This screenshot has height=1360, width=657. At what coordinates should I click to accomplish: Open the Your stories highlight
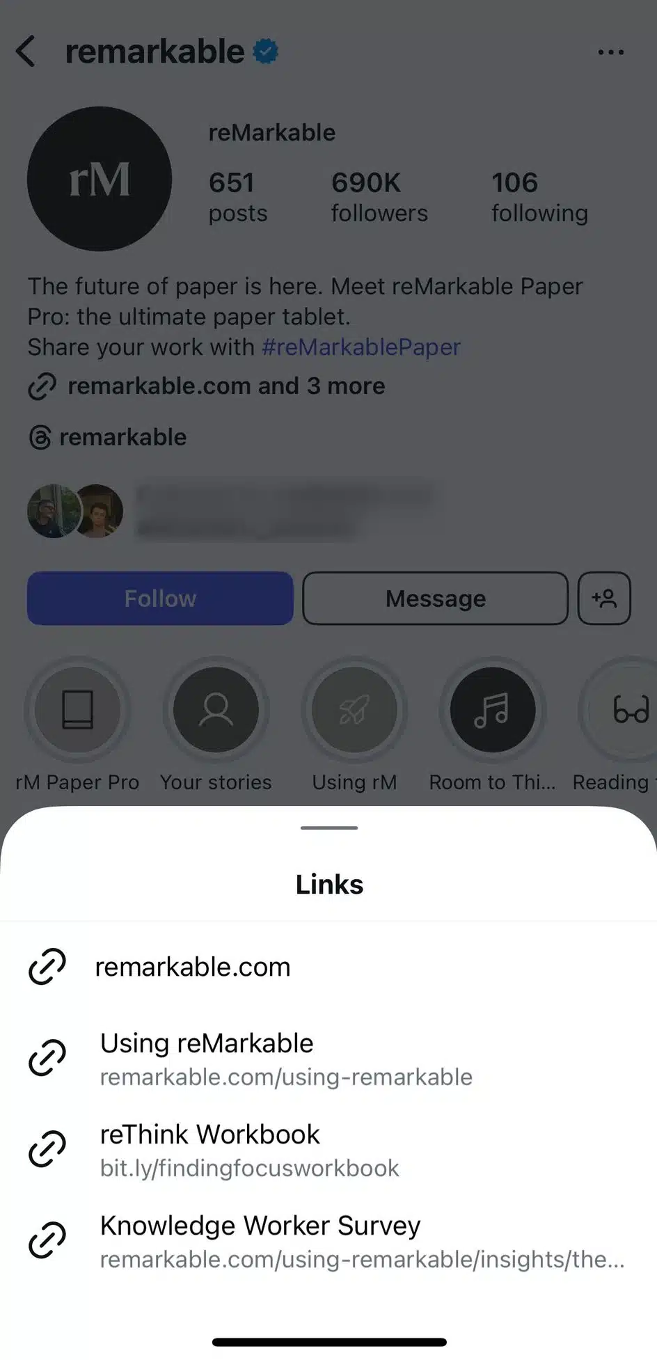[216, 709]
